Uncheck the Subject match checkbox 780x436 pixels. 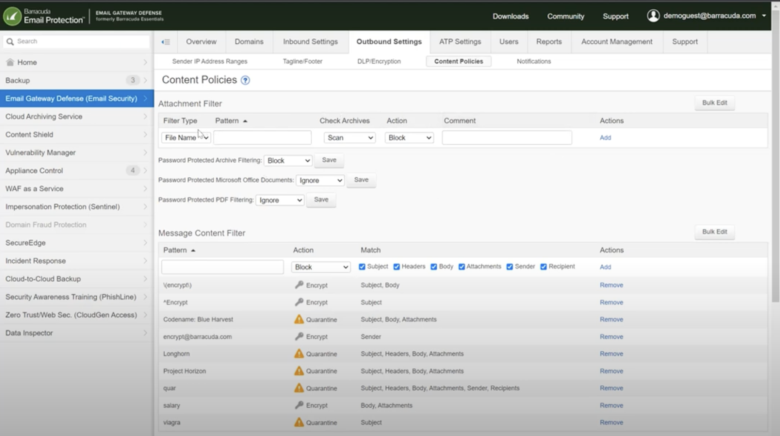[362, 267]
